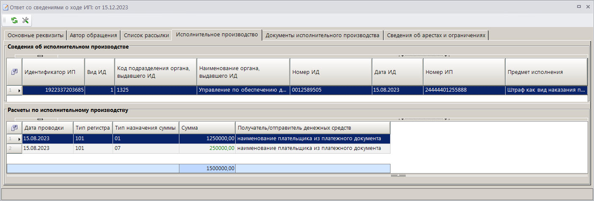Click column chooser icon in calculations grid
Screen dimensions: 594x201
(x=14, y=128)
